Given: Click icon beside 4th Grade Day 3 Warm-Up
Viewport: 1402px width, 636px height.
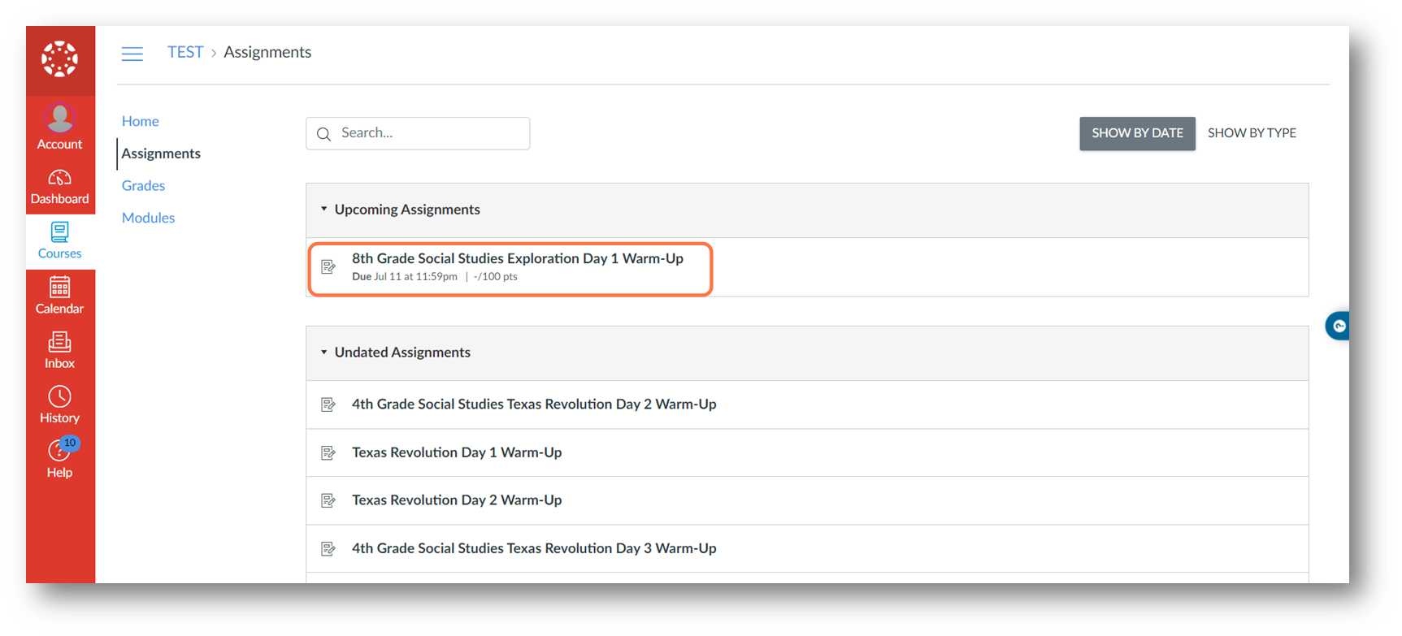Looking at the screenshot, I should click(x=328, y=549).
